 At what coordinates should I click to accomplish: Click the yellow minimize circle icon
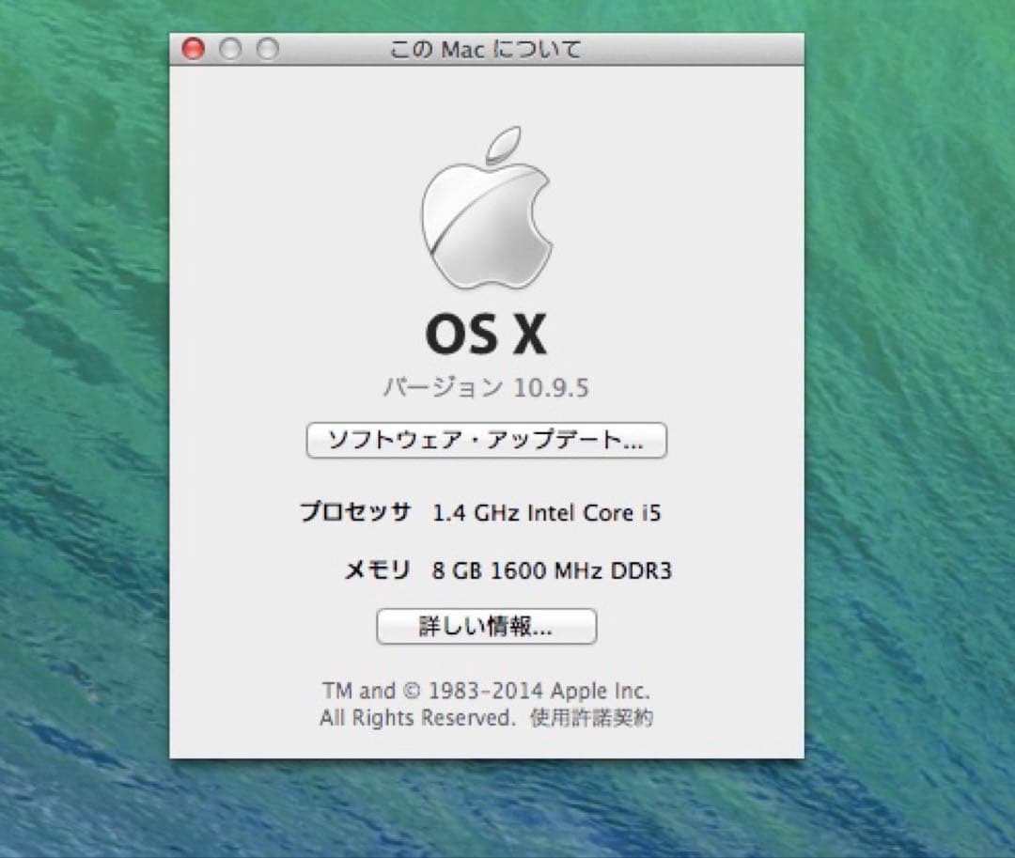[x=230, y=49]
